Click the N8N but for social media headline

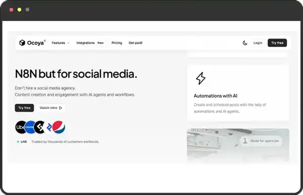click(76, 74)
